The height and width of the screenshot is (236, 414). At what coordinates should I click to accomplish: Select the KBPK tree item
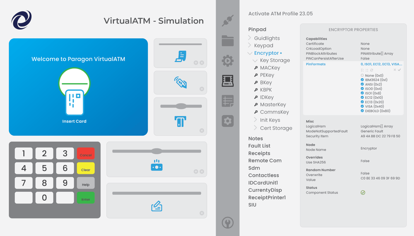pos(266,90)
